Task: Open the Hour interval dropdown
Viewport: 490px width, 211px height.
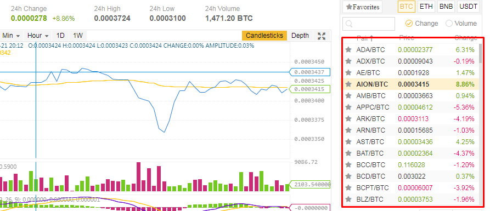Action: tap(37, 36)
